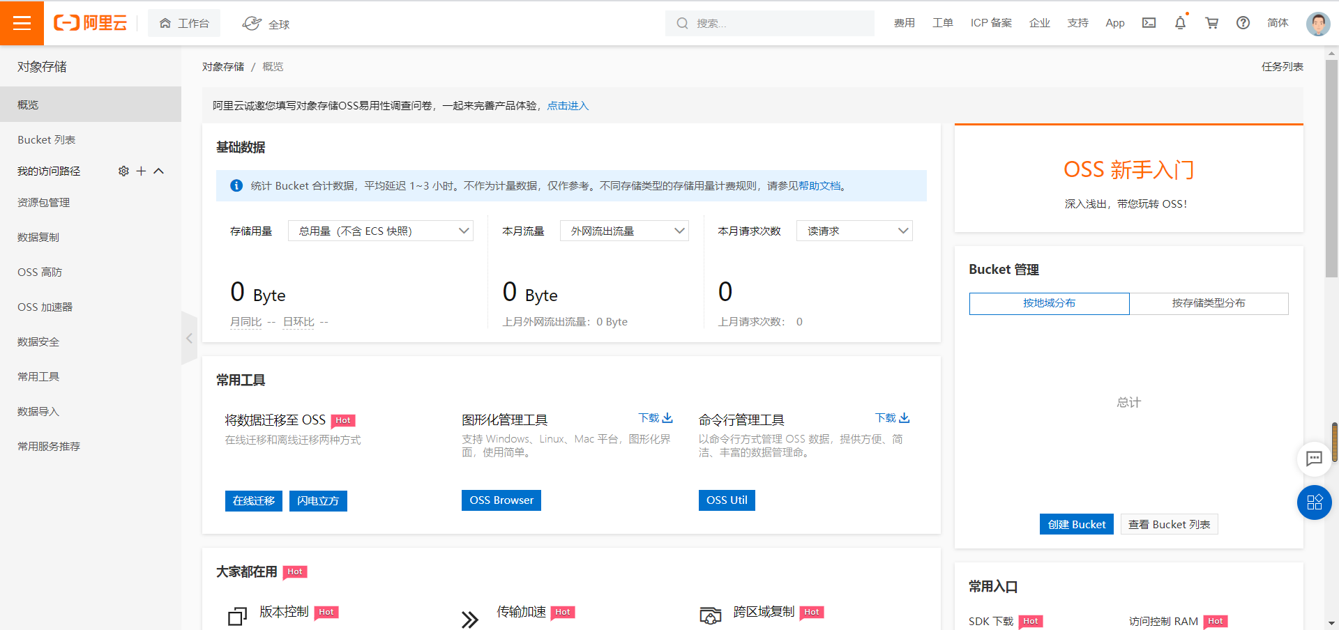Focus the 搜索 search field
1339x630 pixels.
pyautogui.click(x=770, y=23)
